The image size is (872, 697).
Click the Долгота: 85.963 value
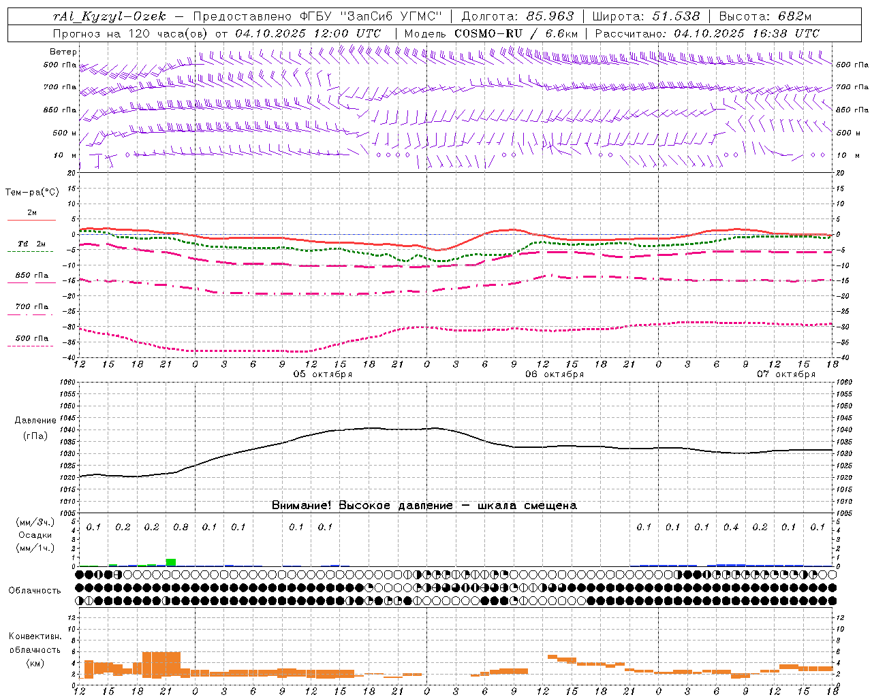click(518, 16)
